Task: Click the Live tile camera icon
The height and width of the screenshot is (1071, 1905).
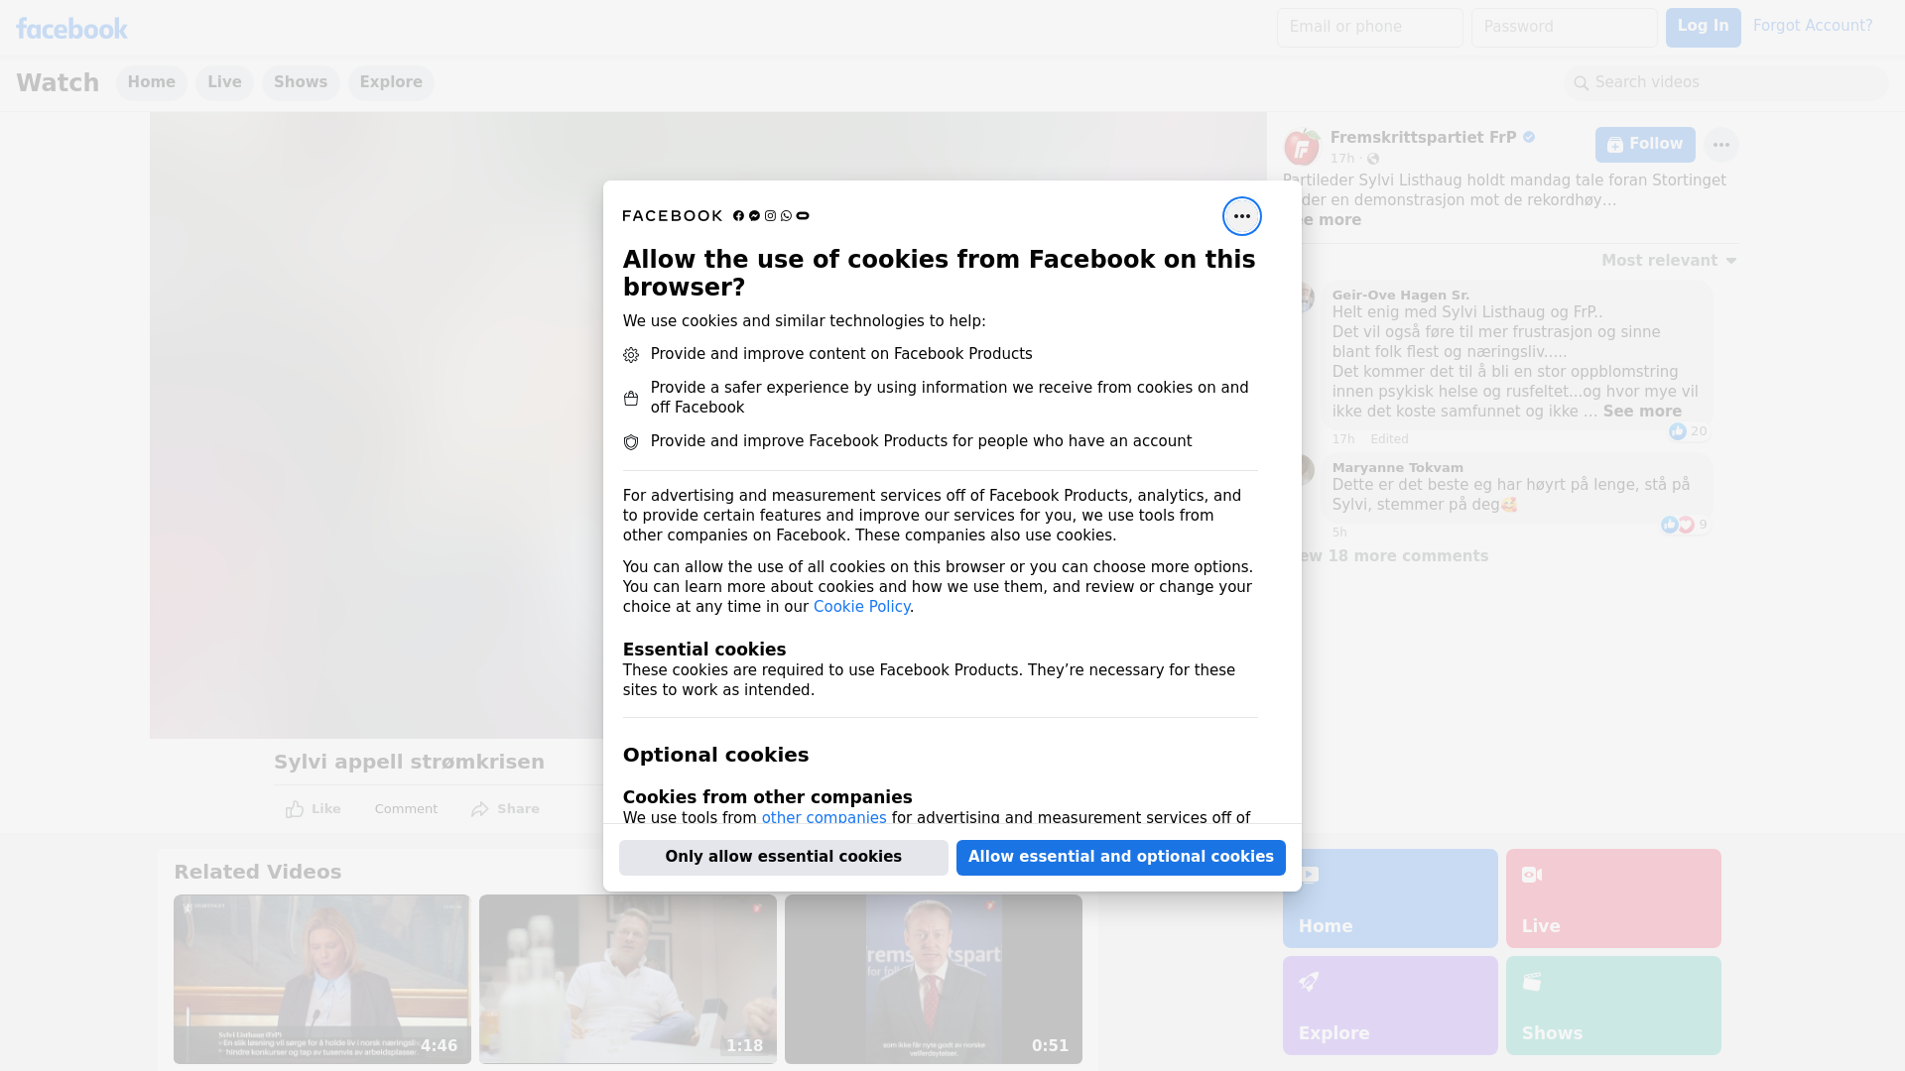Action: (x=1532, y=875)
